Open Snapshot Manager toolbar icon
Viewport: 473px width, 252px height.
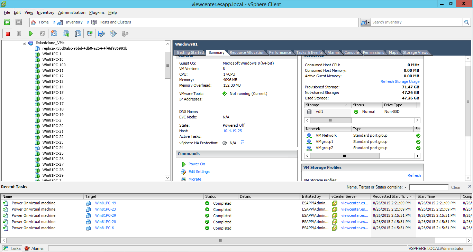[x=78, y=33]
